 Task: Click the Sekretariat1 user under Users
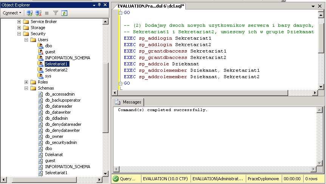pos(57,64)
